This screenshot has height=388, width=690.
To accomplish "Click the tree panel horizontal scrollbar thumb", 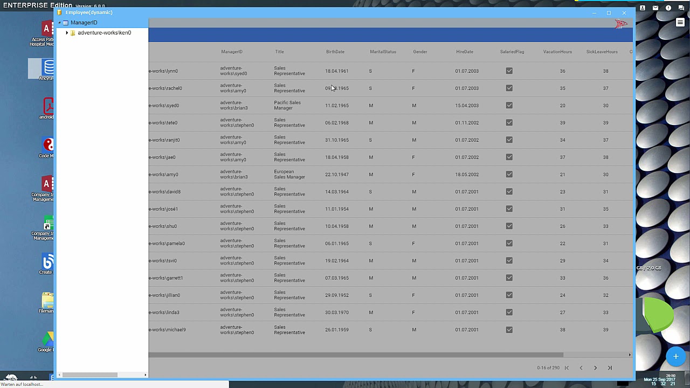I will coord(89,375).
